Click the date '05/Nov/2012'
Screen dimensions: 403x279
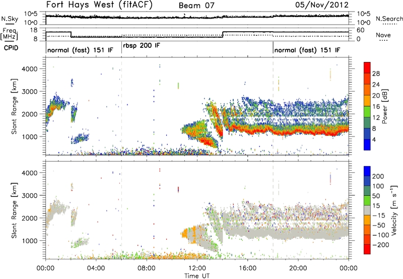click(x=322, y=5)
